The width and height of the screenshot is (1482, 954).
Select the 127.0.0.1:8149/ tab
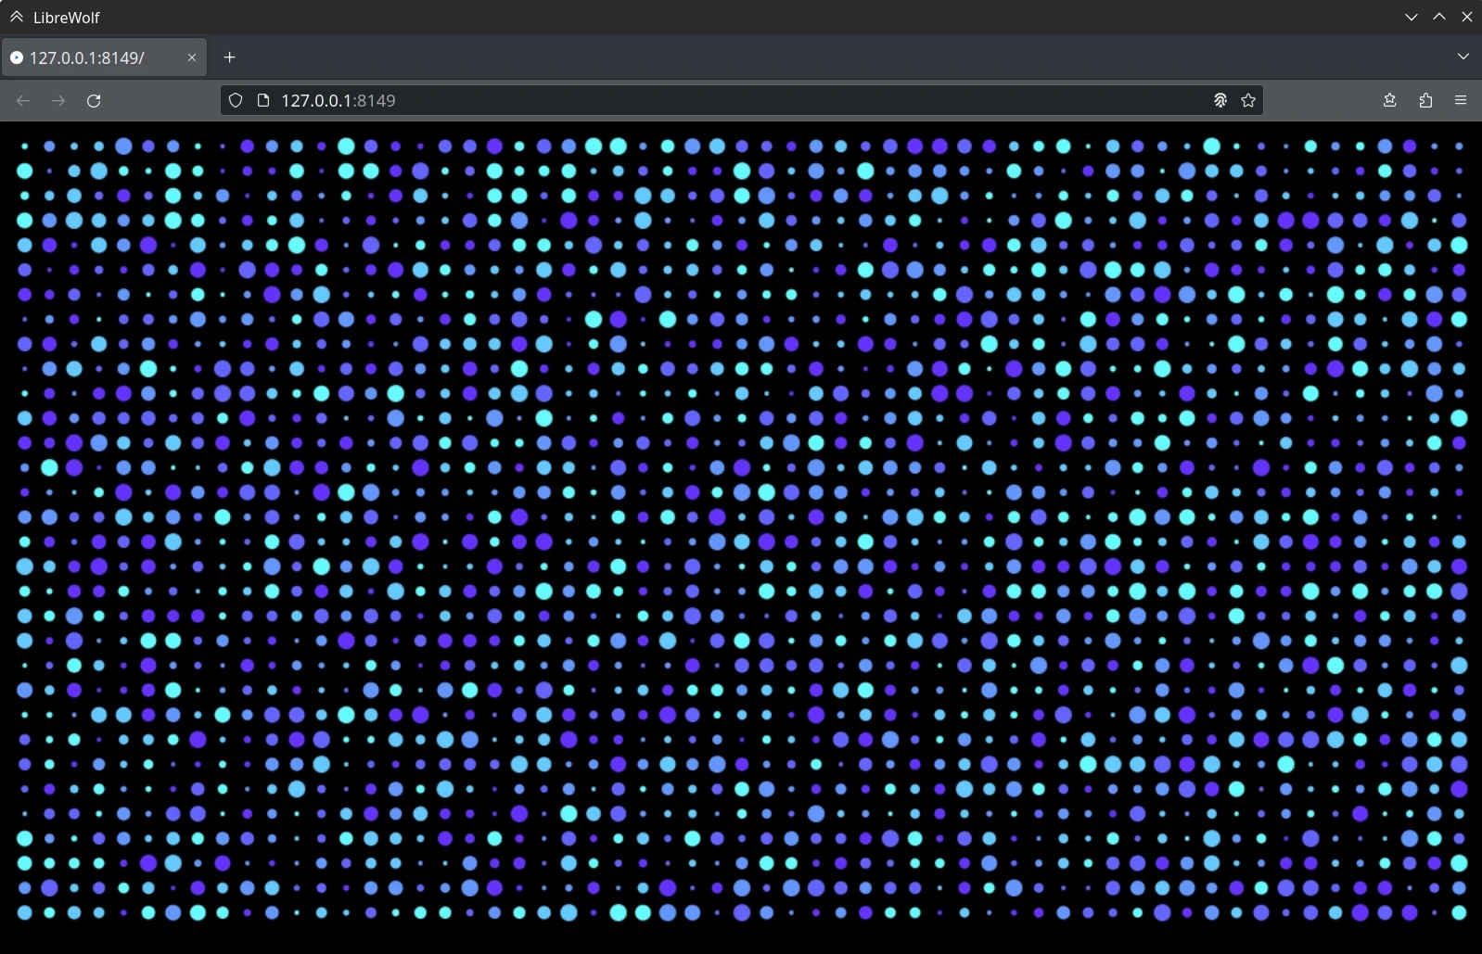click(93, 57)
